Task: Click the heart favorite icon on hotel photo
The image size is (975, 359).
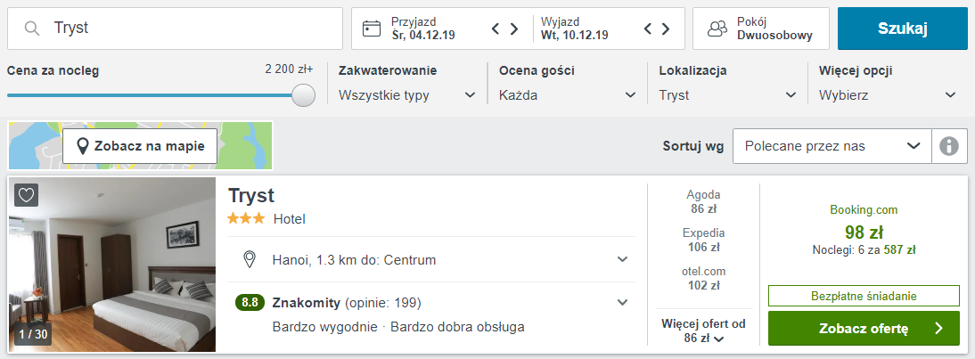Action: click(x=27, y=195)
